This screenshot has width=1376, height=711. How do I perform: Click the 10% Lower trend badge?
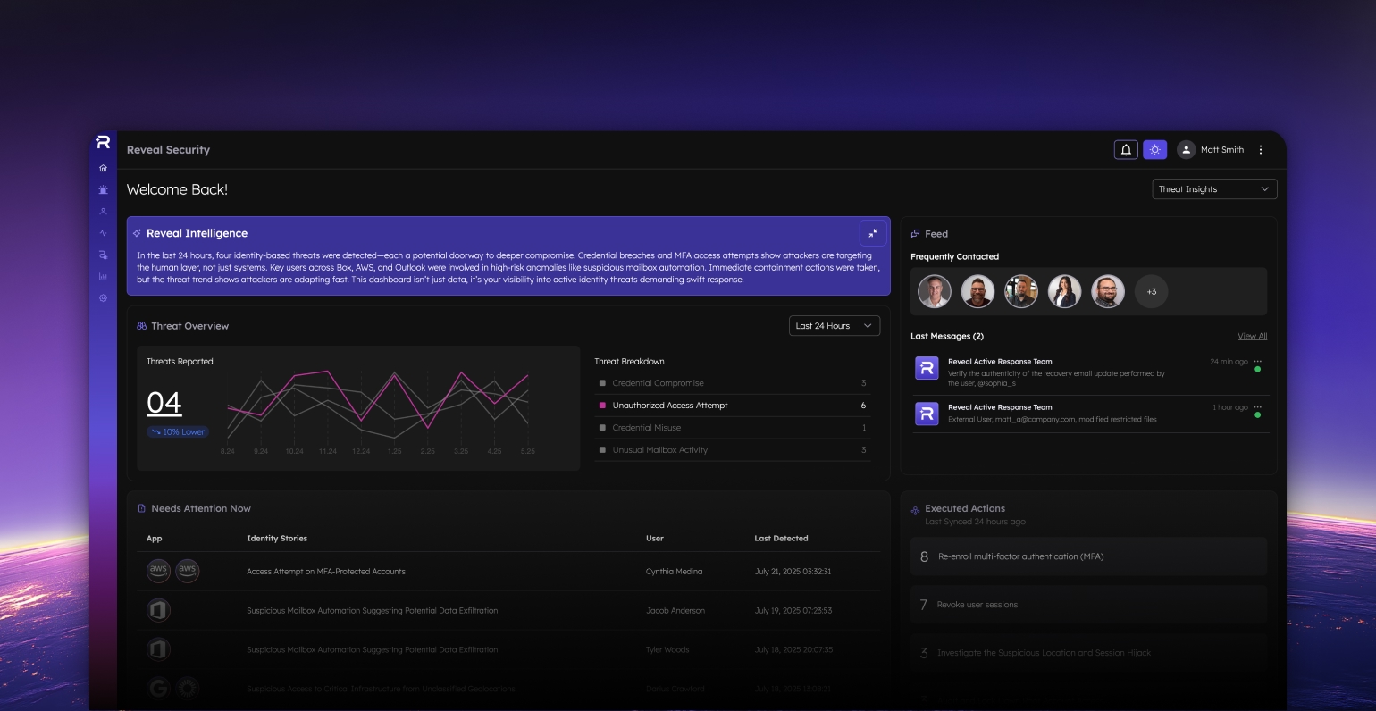coord(178,432)
